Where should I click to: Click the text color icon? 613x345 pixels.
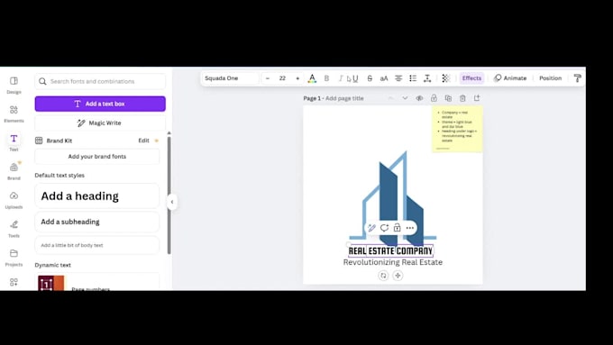[x=312, y=78]
